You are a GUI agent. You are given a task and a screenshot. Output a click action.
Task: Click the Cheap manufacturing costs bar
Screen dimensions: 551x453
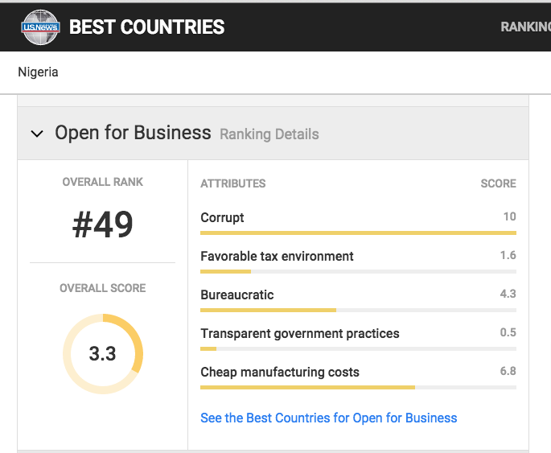[358, 387]
